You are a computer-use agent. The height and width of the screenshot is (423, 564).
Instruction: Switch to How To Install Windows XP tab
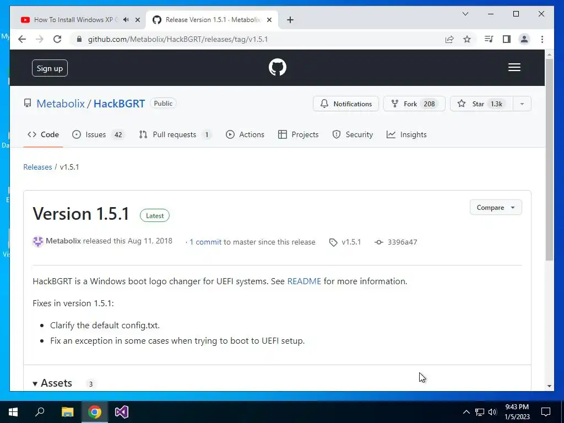click(x=76, y=20)
